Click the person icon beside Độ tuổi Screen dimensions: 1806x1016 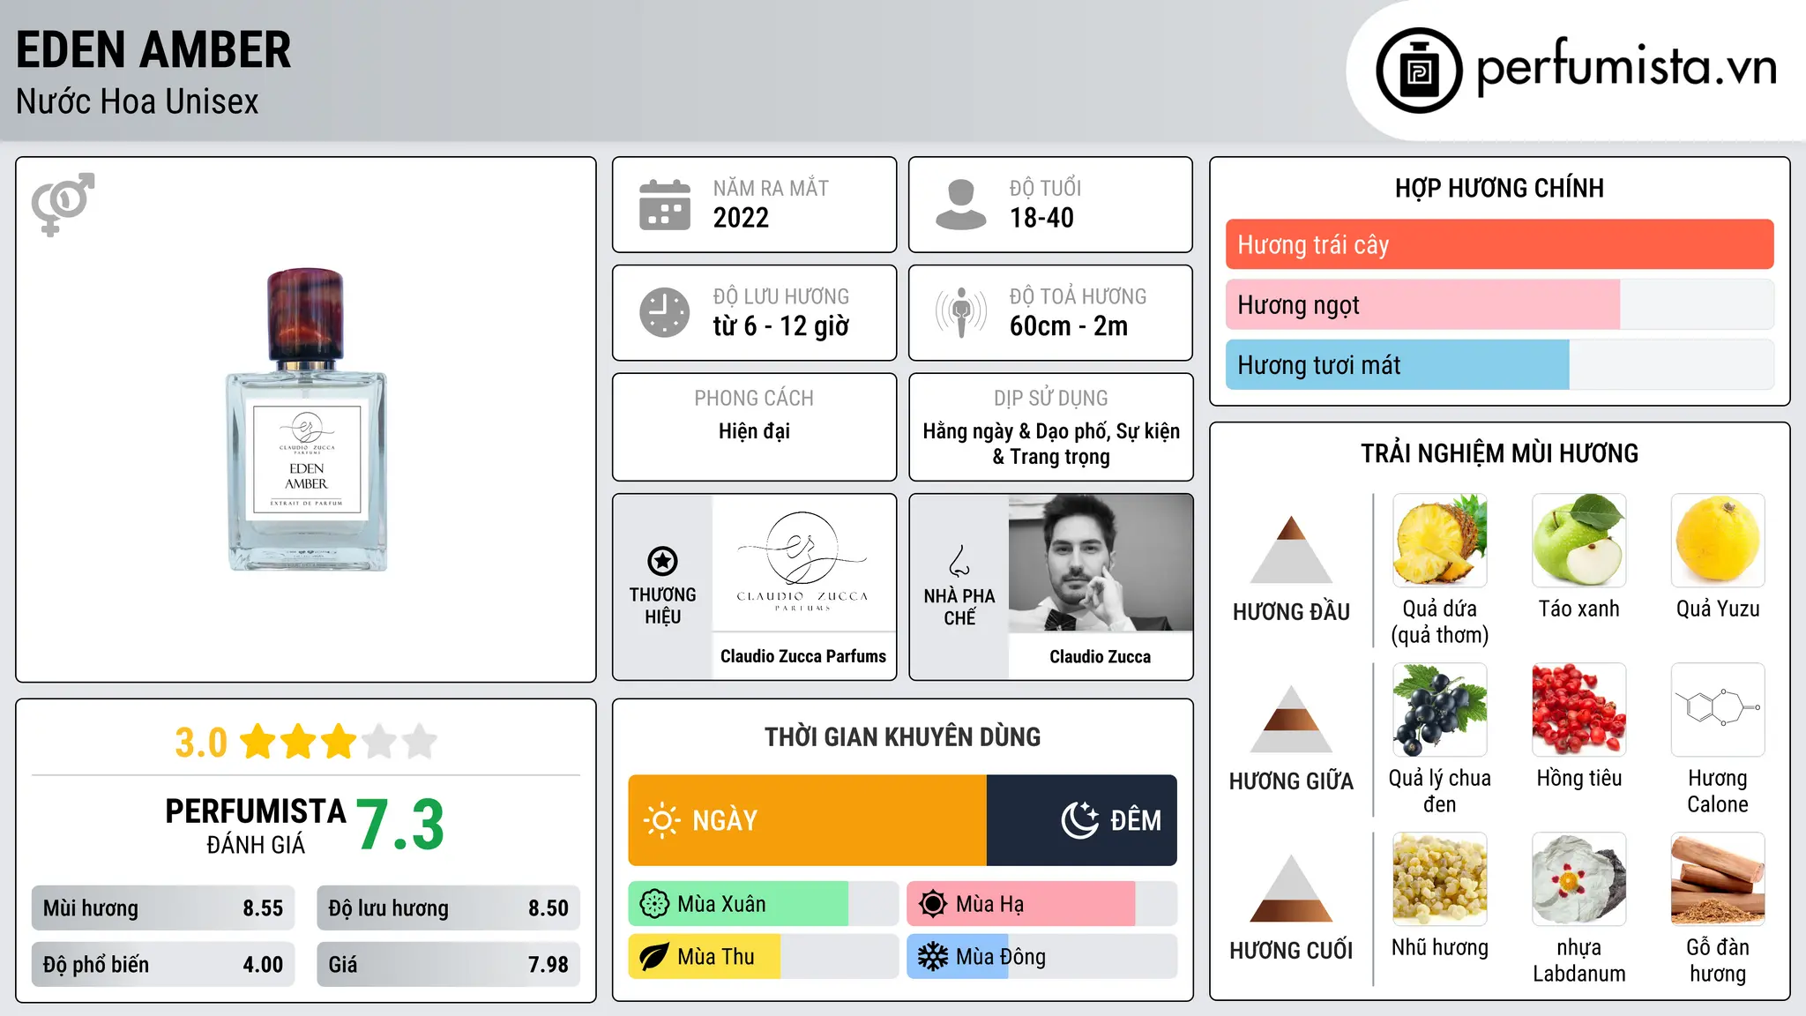(960, 205)
